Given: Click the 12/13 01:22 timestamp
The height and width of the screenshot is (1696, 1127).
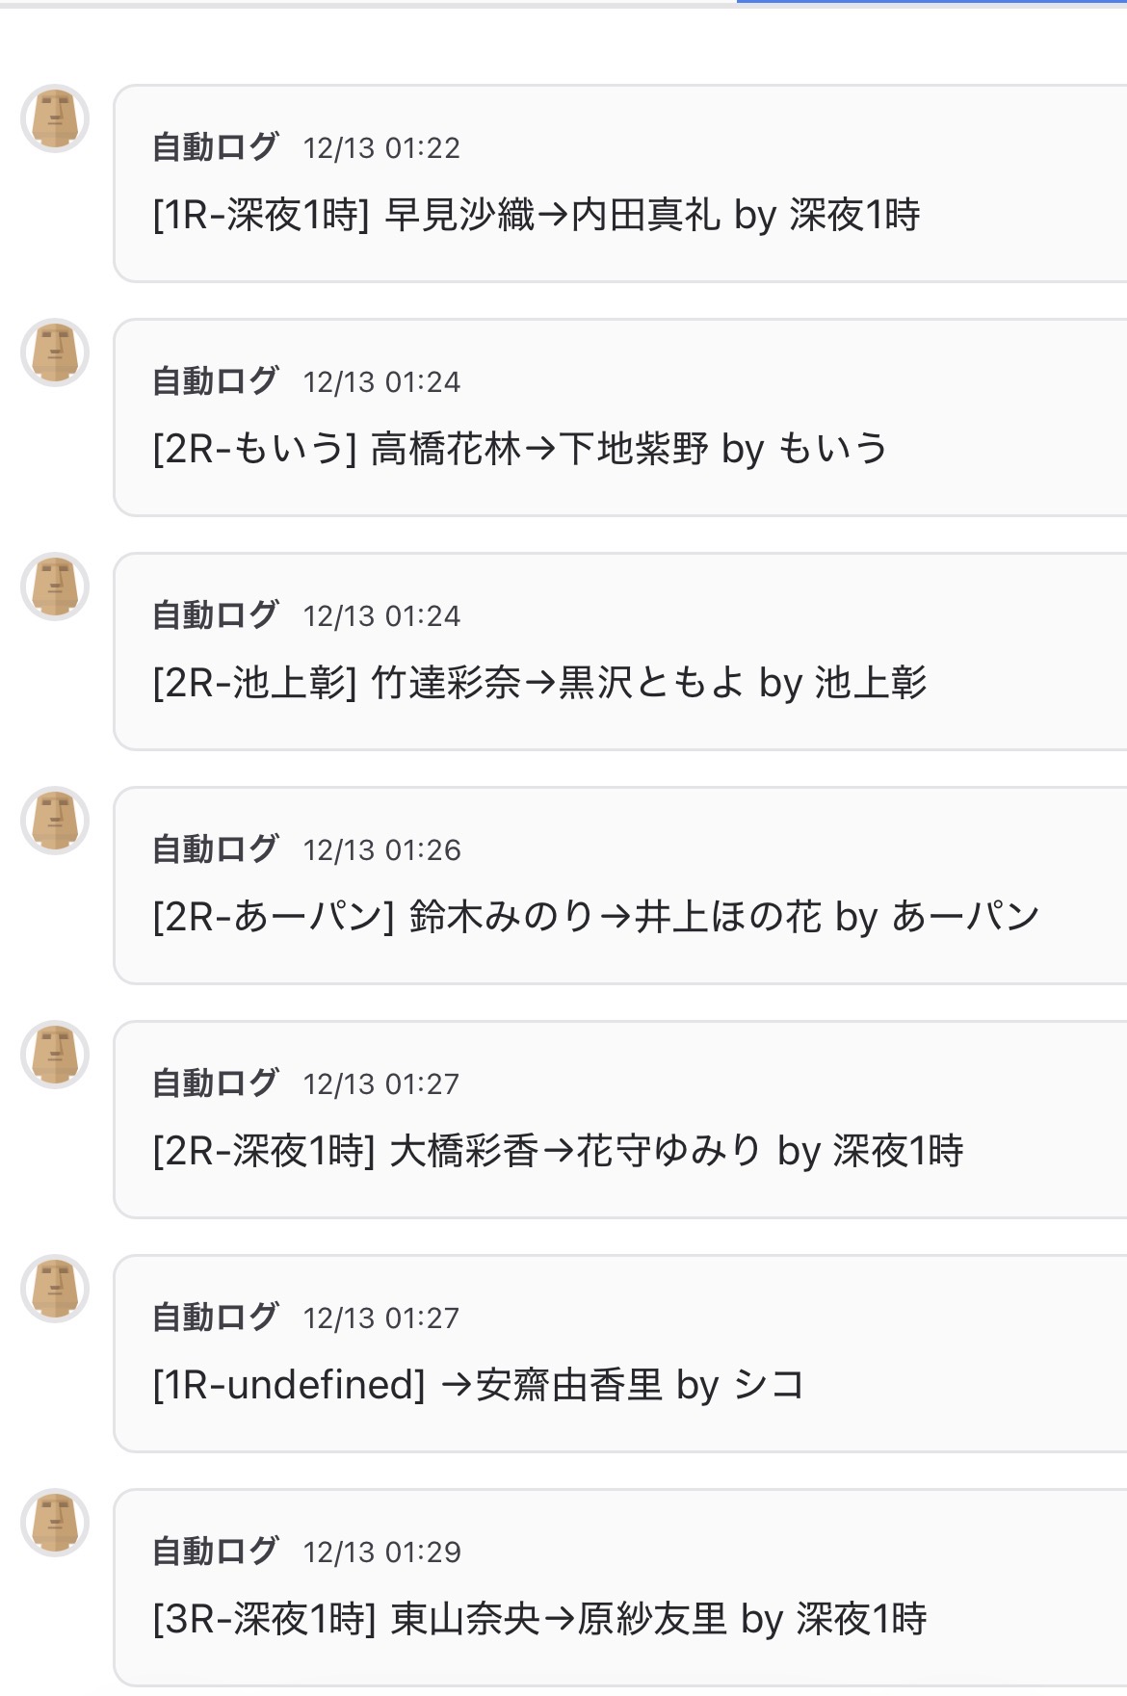Looking at the screenshot, I should click(381, 148).
